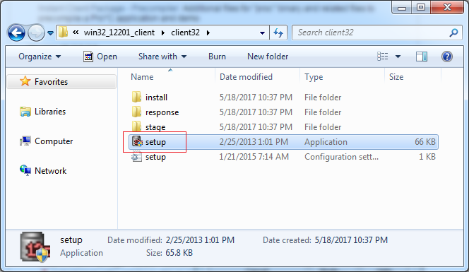The width and height of the screenshot is (469, 272).
Task: Click the Forward navigation arrow
Action: coord(36,32)
